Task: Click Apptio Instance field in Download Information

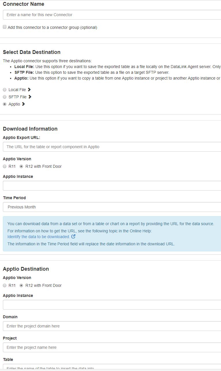Action: (x=112, y=186)
